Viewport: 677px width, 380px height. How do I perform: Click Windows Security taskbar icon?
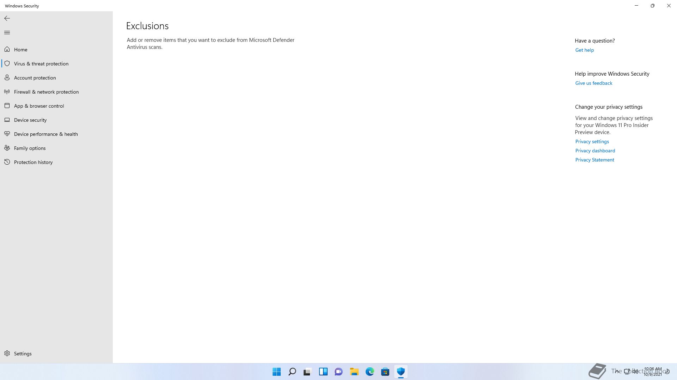[x=401, y=372]
